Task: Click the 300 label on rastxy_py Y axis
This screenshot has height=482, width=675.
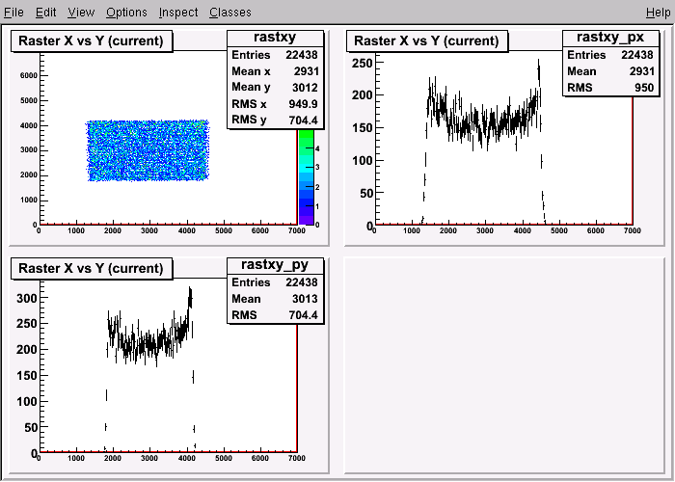Action: point(27,298)
